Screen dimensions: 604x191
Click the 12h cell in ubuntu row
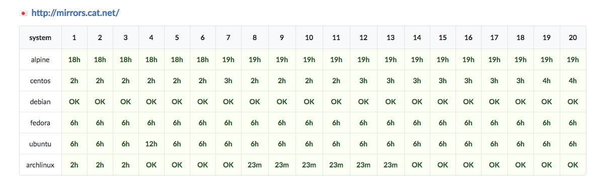152,144
